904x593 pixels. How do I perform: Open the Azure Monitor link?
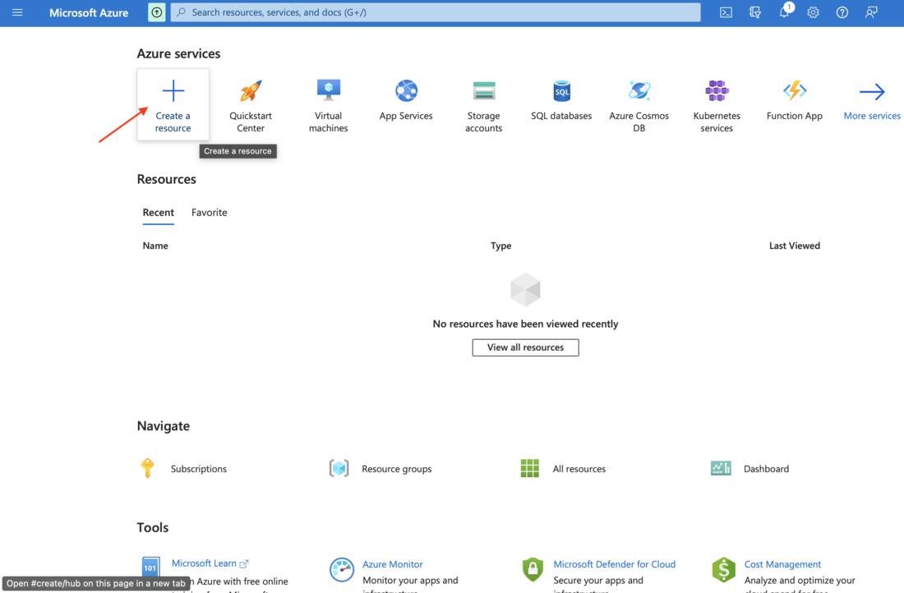pos(393,564)
